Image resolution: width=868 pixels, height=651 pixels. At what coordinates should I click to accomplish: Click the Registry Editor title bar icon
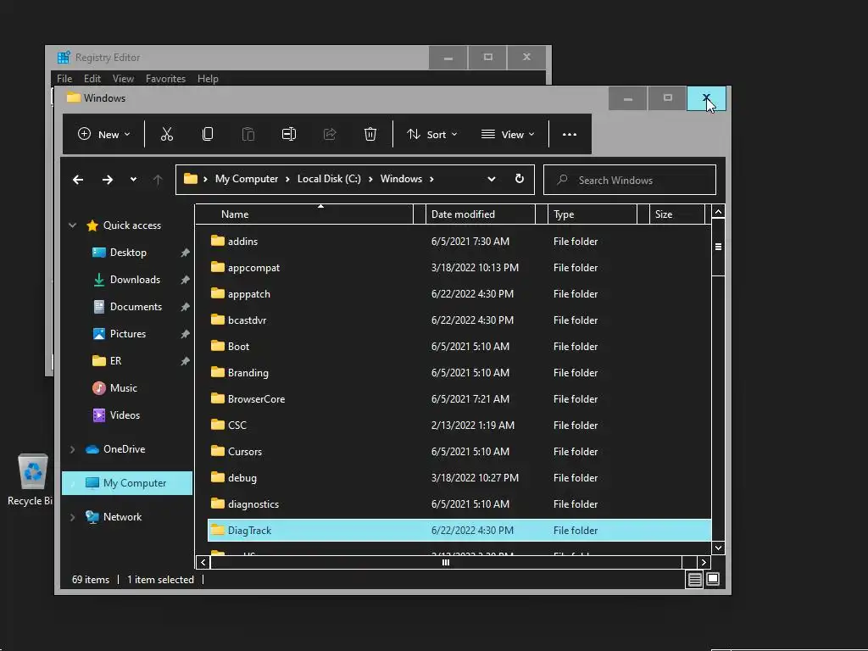click(64, 57)
